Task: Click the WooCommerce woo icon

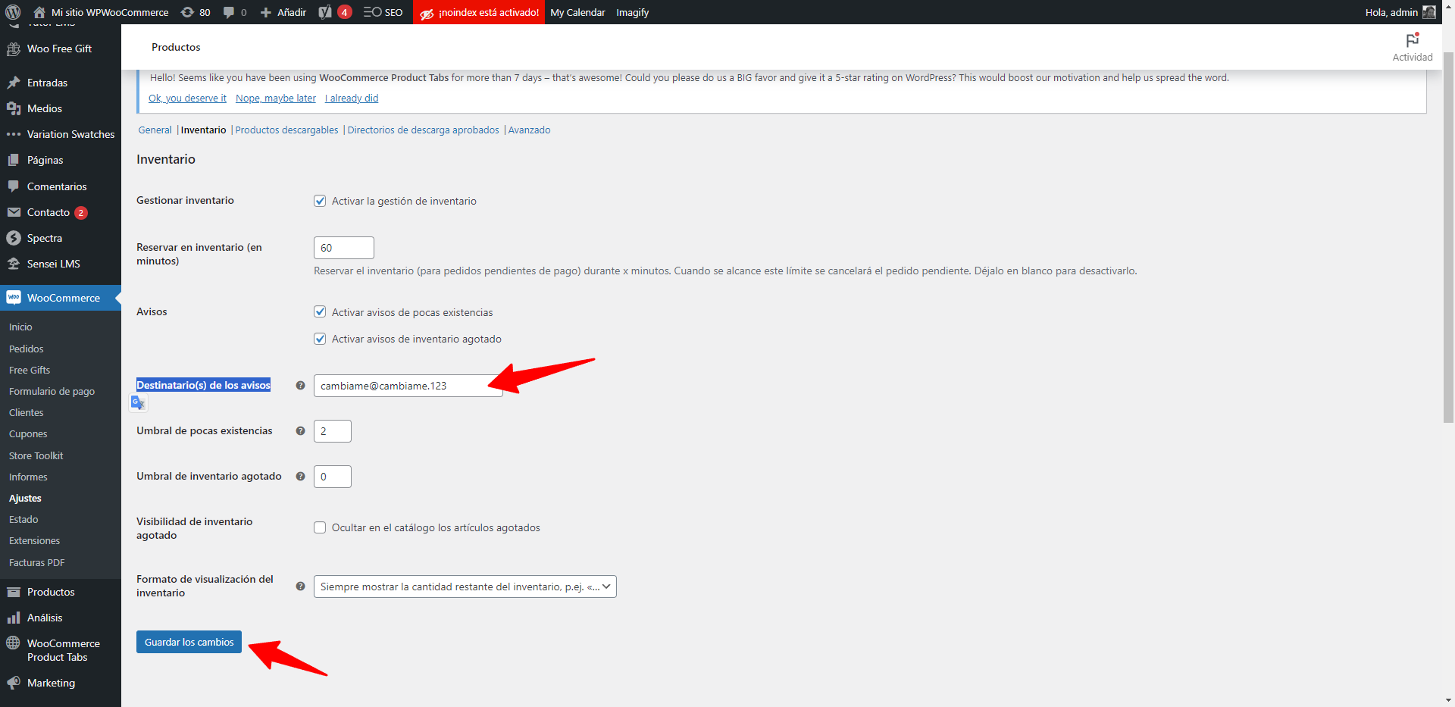Action: point(14,298)
